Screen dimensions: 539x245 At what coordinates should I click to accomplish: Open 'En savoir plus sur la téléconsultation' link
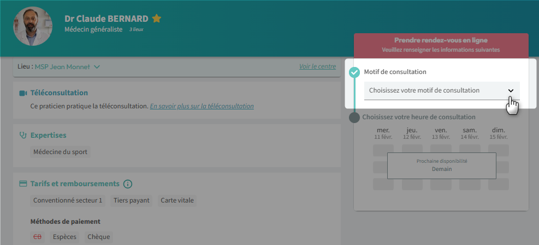click(x=202, y=106)
